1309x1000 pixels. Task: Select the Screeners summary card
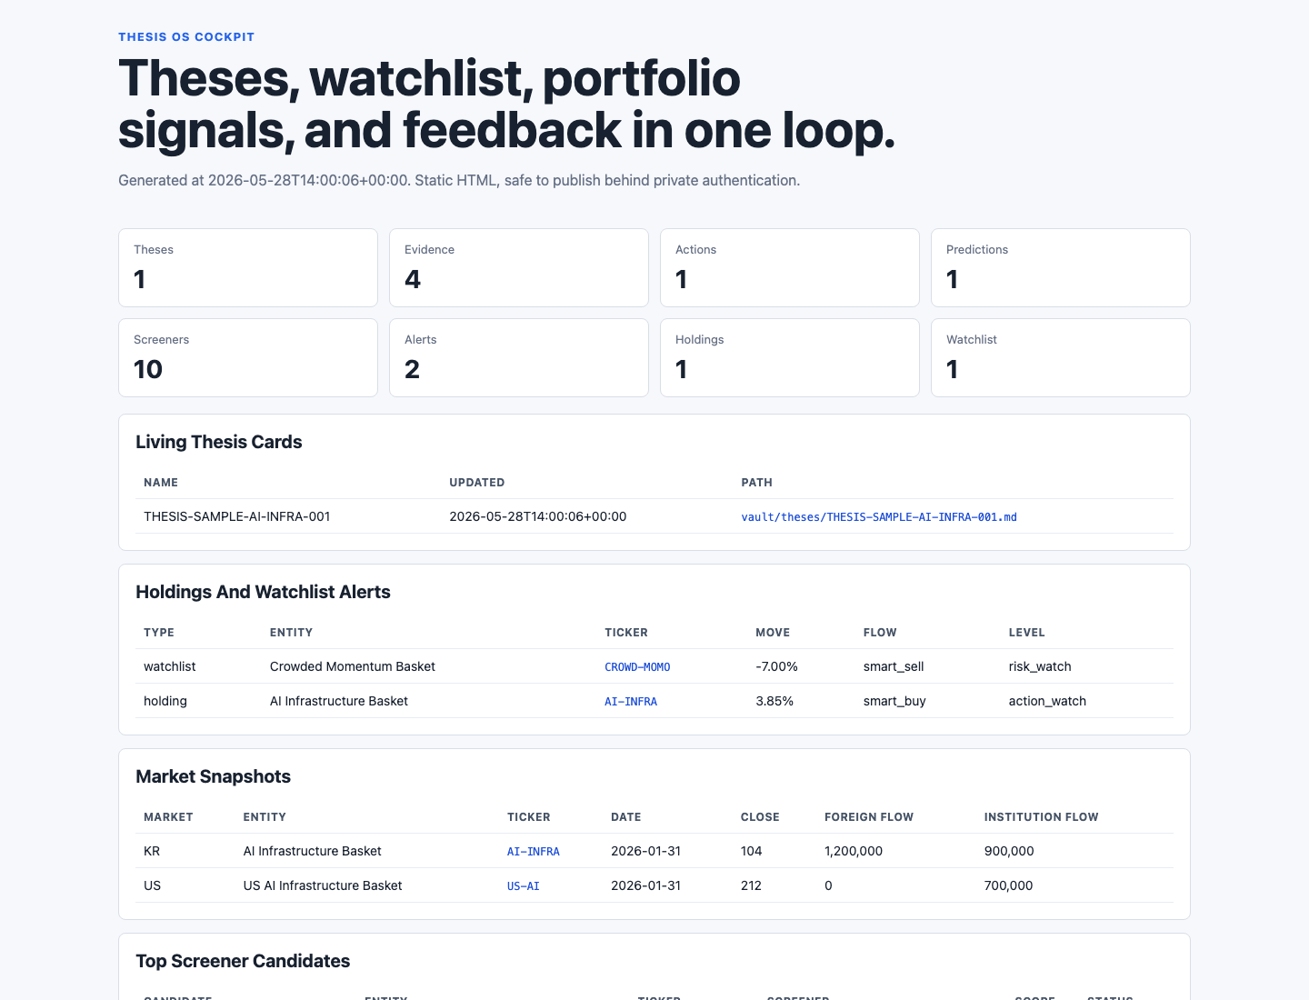pyautogui.click(x=248, y=357)
